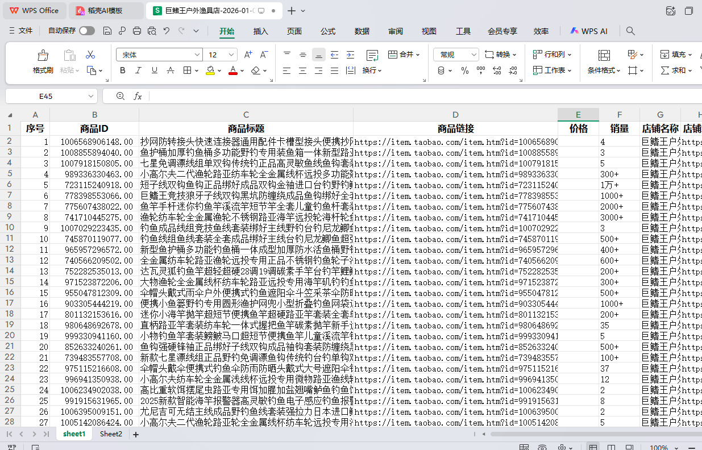This screenshot has height=450, width=702.
Task: Open the number format dropdown (常规)
Action: click(473, 55)
